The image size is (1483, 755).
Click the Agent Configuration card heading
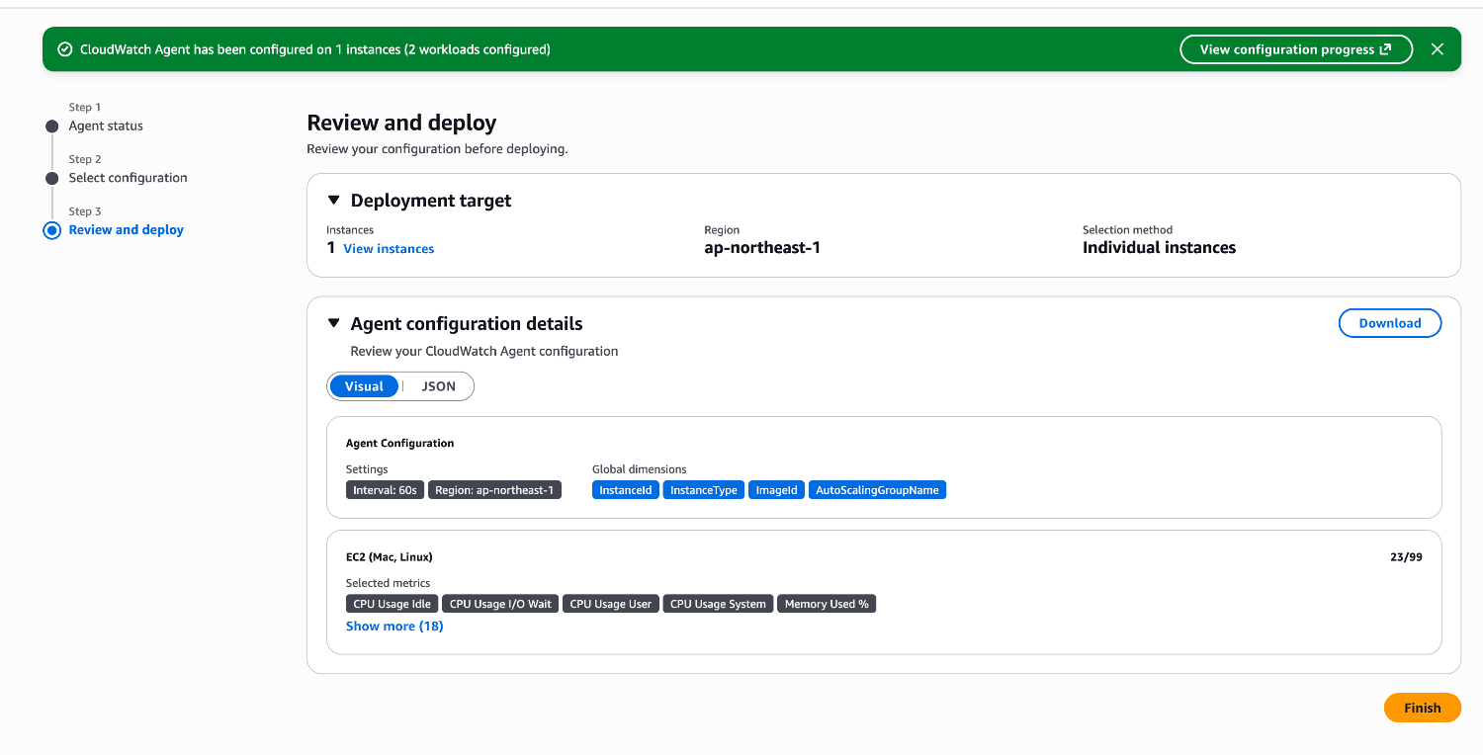point(400,444)
